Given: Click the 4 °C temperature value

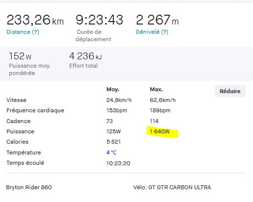Looking at the screenshot, I should pyautogui.click(x=111, y=152).
